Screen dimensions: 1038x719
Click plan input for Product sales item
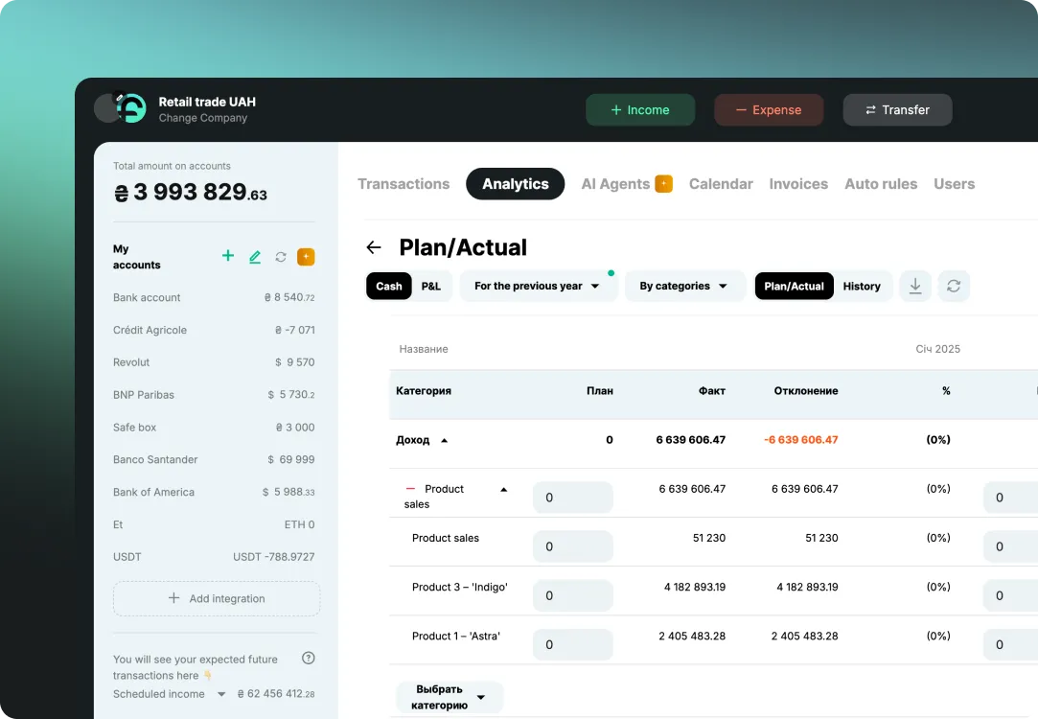click(572, 546)
